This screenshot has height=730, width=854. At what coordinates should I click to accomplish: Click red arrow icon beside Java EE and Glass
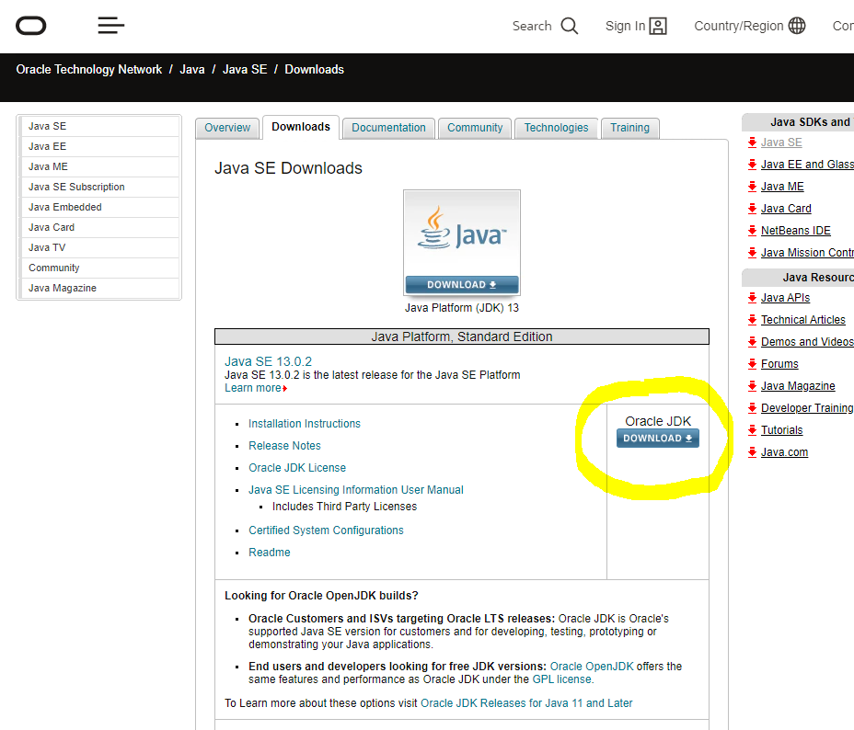pos(752,165)
